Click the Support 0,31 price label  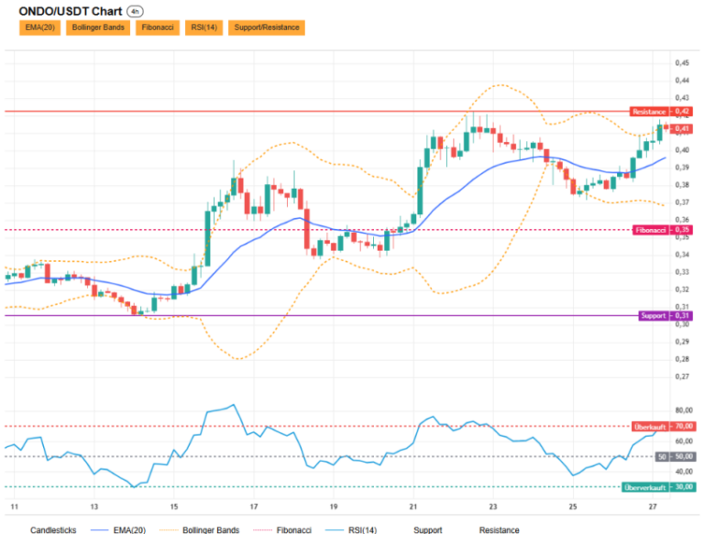665,315
